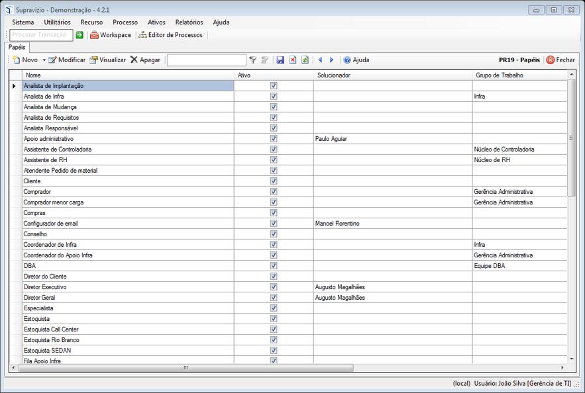The image size is (585, 393).
Task: Close the Papéis screen with Fechar
Action: point(560,60)
